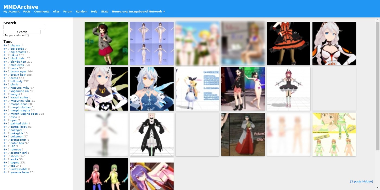
Task: Open the 'tagme' tag link
Action: click(x=15, y=163)
